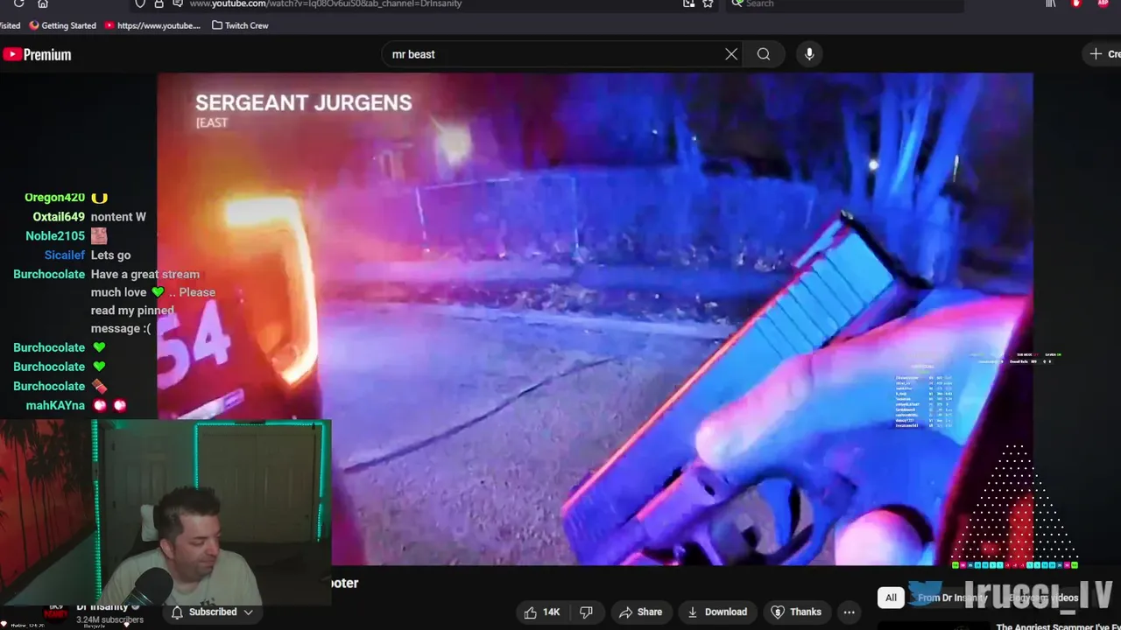This screenshot has height=630, width=1121.
Task: Open the Subscribed notification dropdown
Action: point(212,612)
